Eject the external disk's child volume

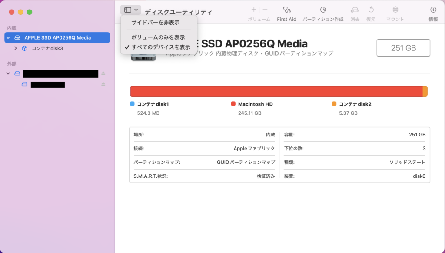(103, 84)
